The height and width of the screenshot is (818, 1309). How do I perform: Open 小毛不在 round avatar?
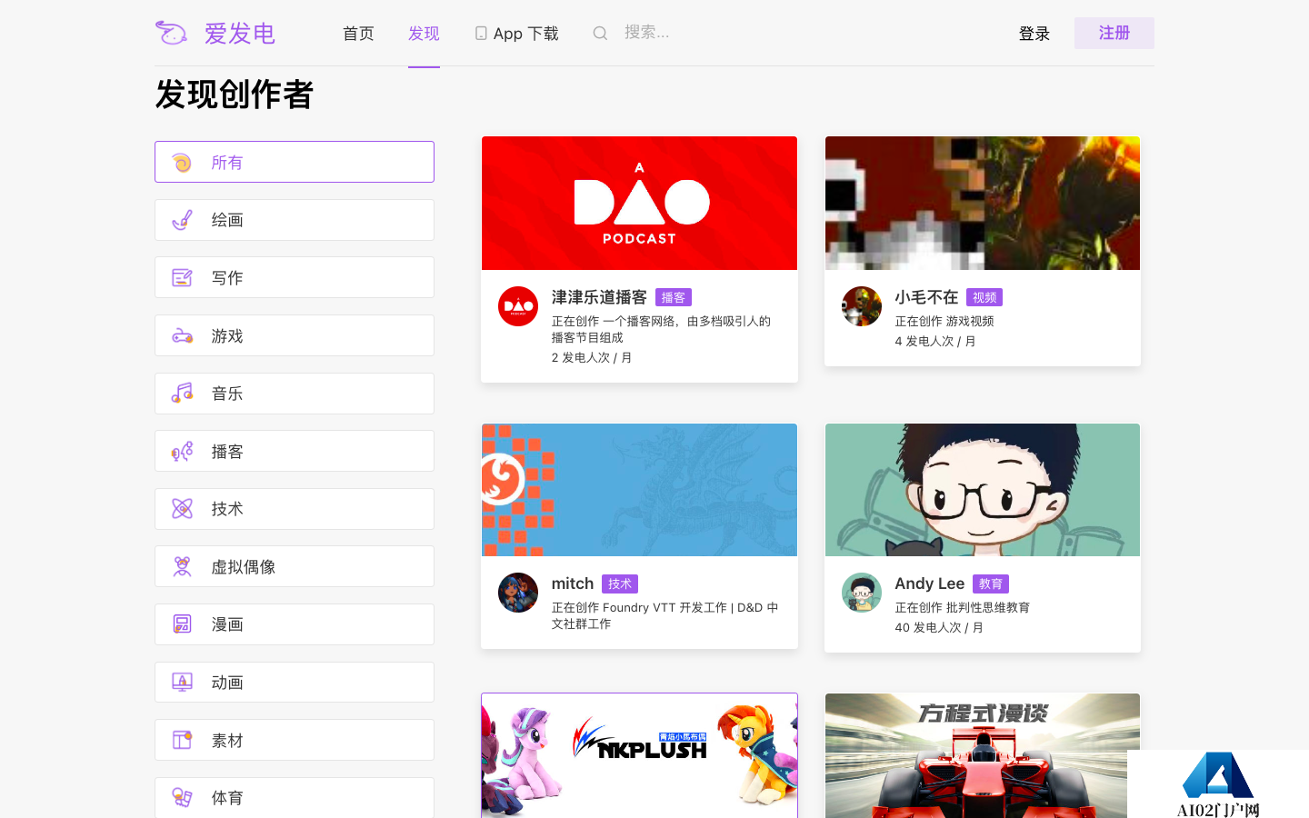[x=862, y=306]
